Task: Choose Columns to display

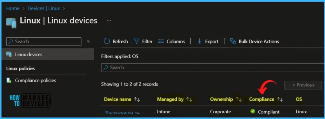Action: point(171,41)
